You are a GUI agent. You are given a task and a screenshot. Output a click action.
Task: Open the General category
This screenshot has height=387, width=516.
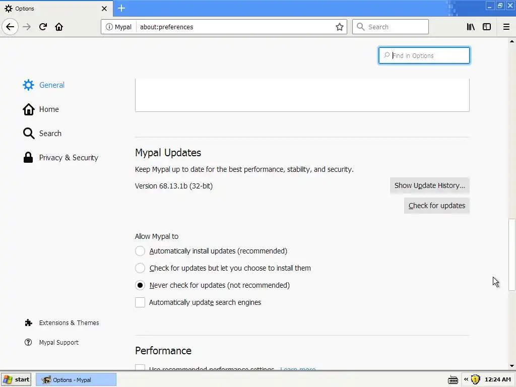(x=44, y=85)
